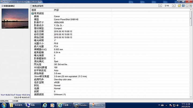Select the 原始焦距 row label
This screenshot has height=108, width=193.
click(x=39, y=74)
